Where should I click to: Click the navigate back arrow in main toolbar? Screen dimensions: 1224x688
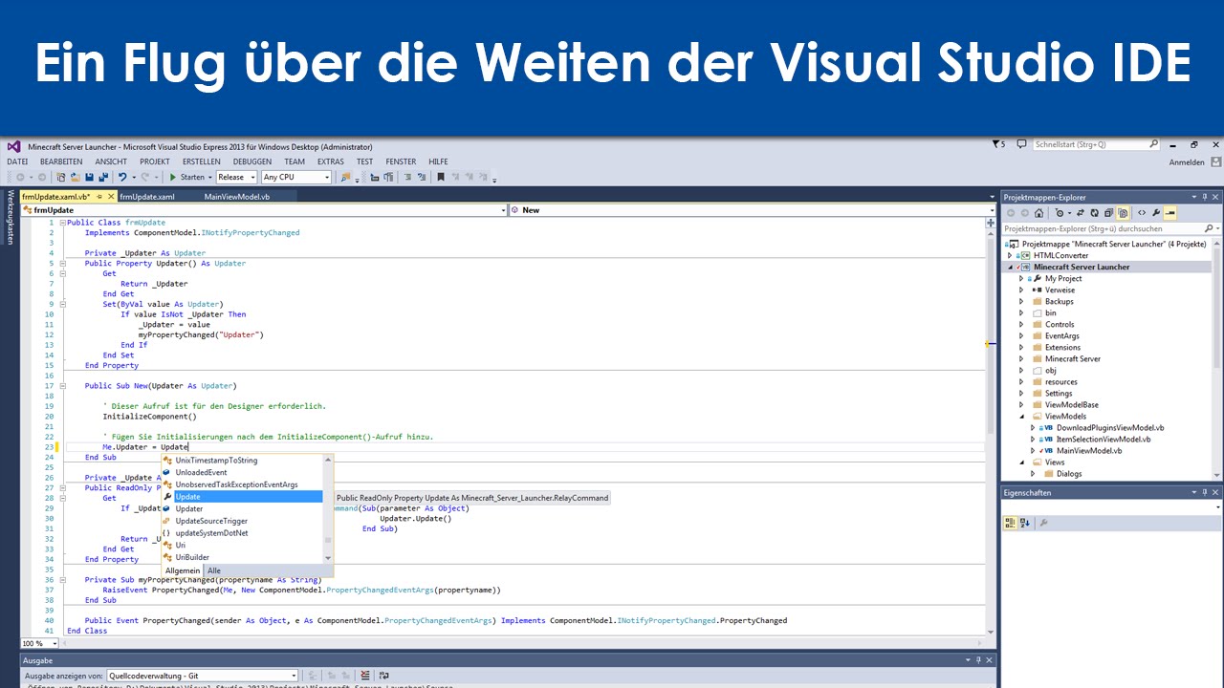(x=20, y=177)
